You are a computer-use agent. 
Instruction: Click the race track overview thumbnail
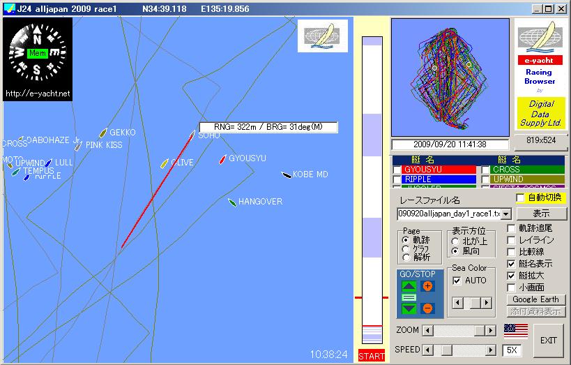(450, 77)
